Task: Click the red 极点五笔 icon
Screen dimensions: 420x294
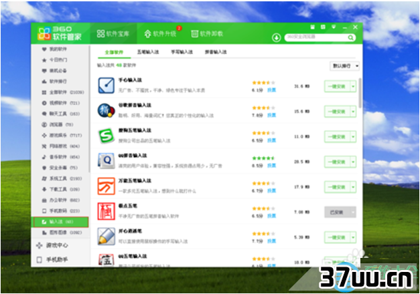Action: [x=106, y=211]
